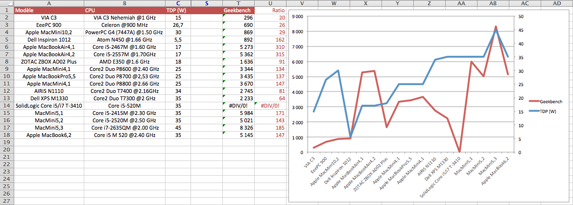Select the ratio value '185'
Image resolution: width=573 pixels, height=205 pixels.
[x=270, y=128]
